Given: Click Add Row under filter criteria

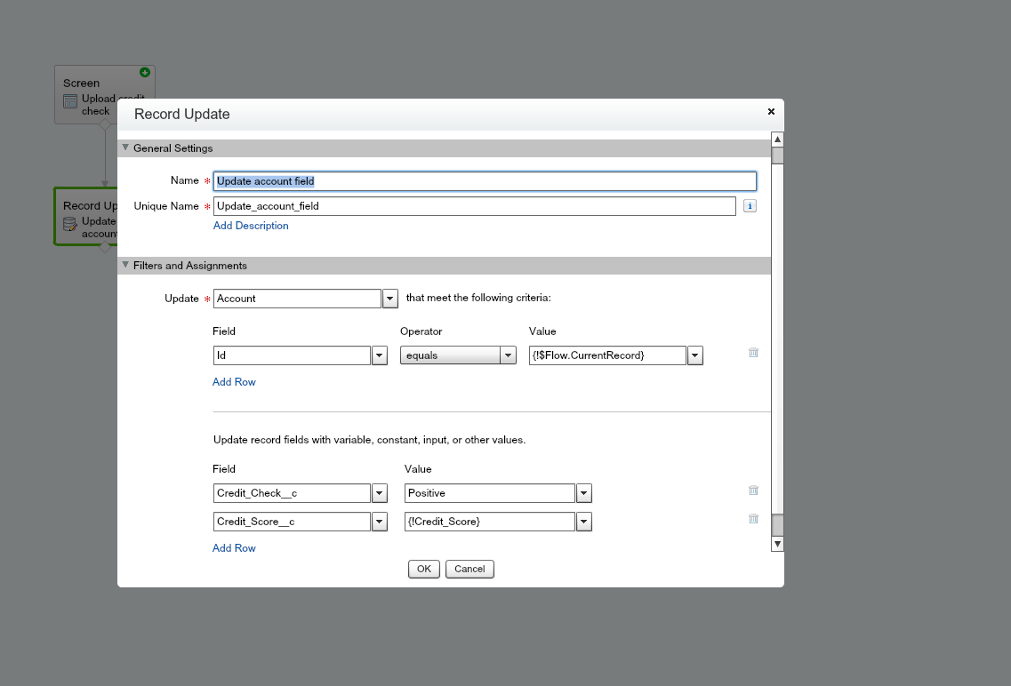Looking at the screenshot, I should [x=234, y=382].
